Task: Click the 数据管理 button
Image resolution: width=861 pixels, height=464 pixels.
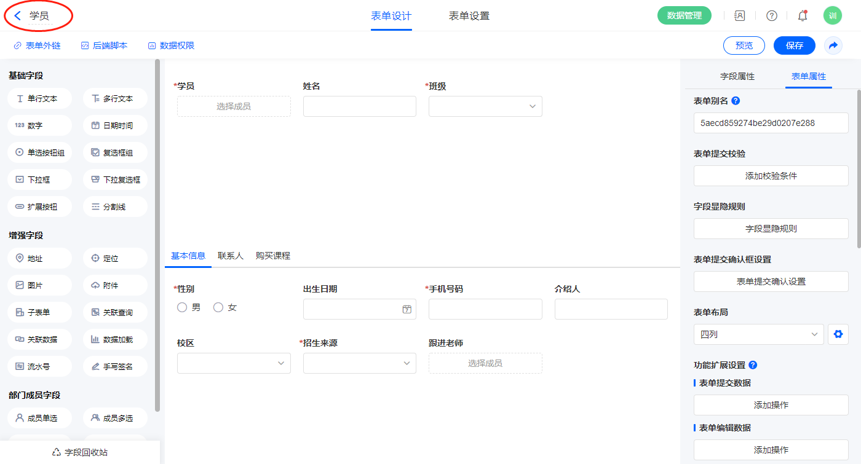Action: [684, 16]
